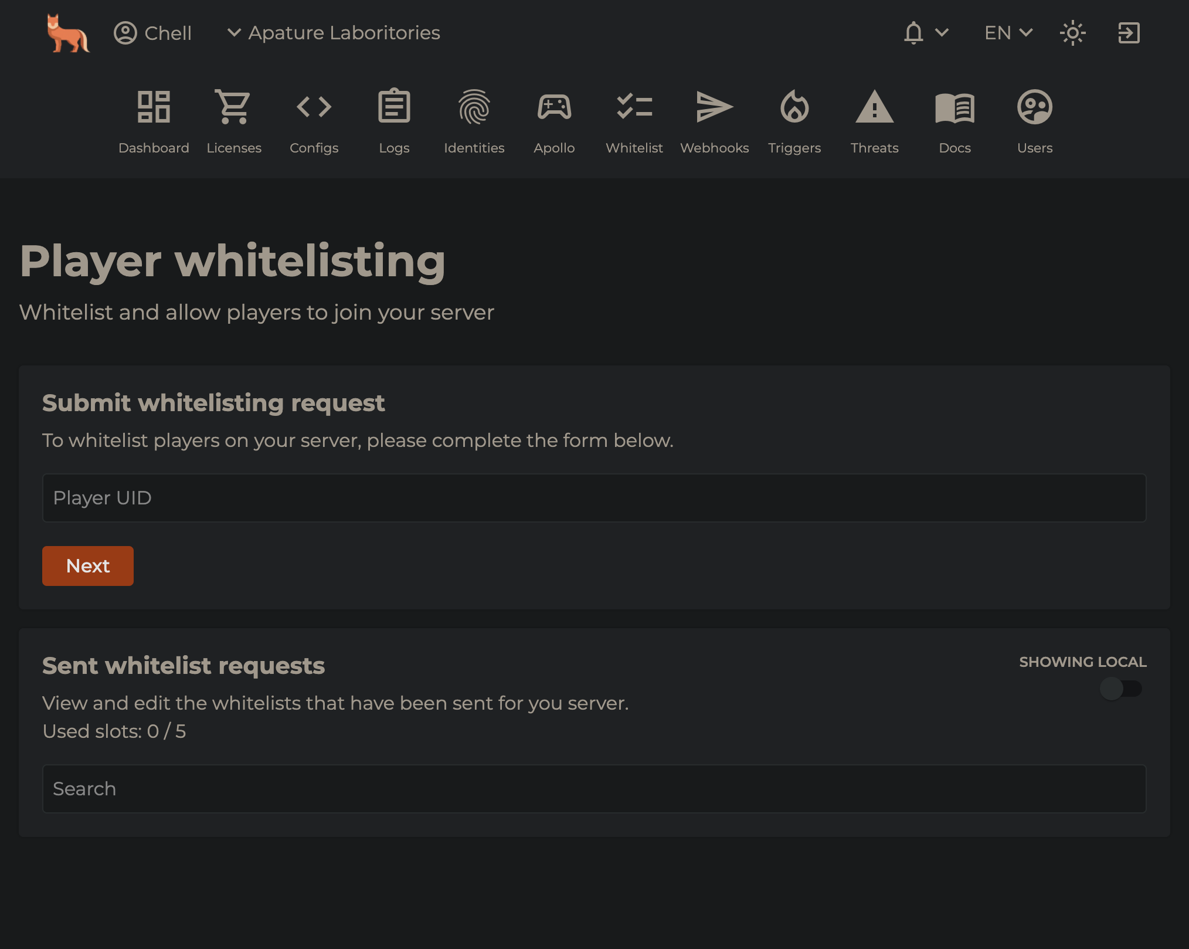The width and height of the screenshot is (1189, 949).
Task: Open the notifications bell
Action: pos(913,33)
